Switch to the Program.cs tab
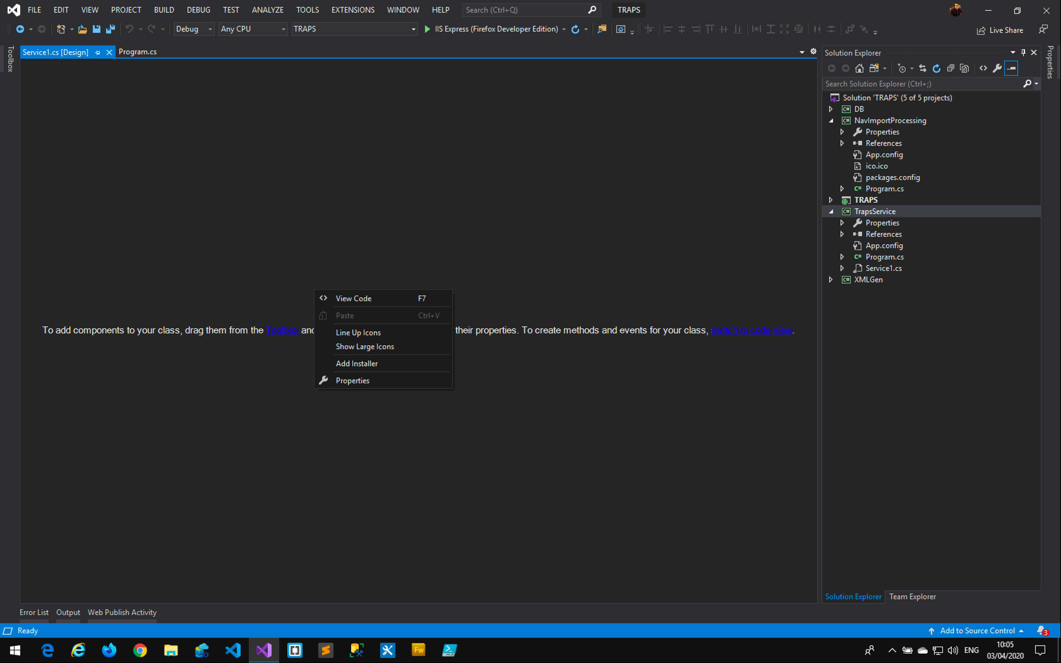 138,52
